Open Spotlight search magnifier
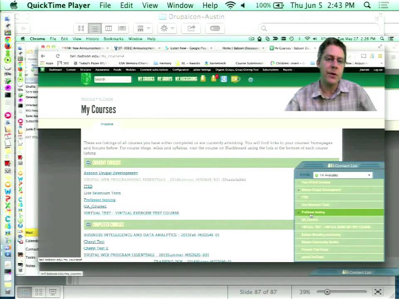This screenshot has width=399, height=299. (367, 5)
